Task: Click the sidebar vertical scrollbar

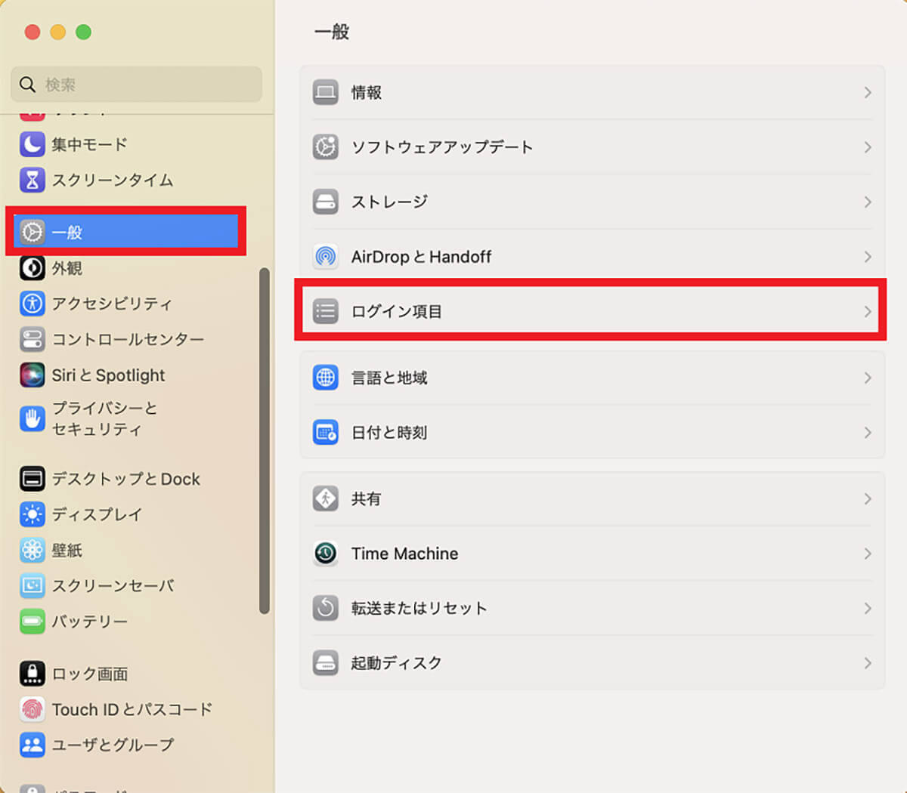Action: pyautogui.click(x=264, y=441)
